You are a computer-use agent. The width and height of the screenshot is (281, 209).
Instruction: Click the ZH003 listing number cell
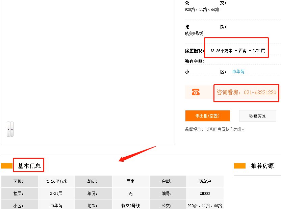(x=205, y=193)
